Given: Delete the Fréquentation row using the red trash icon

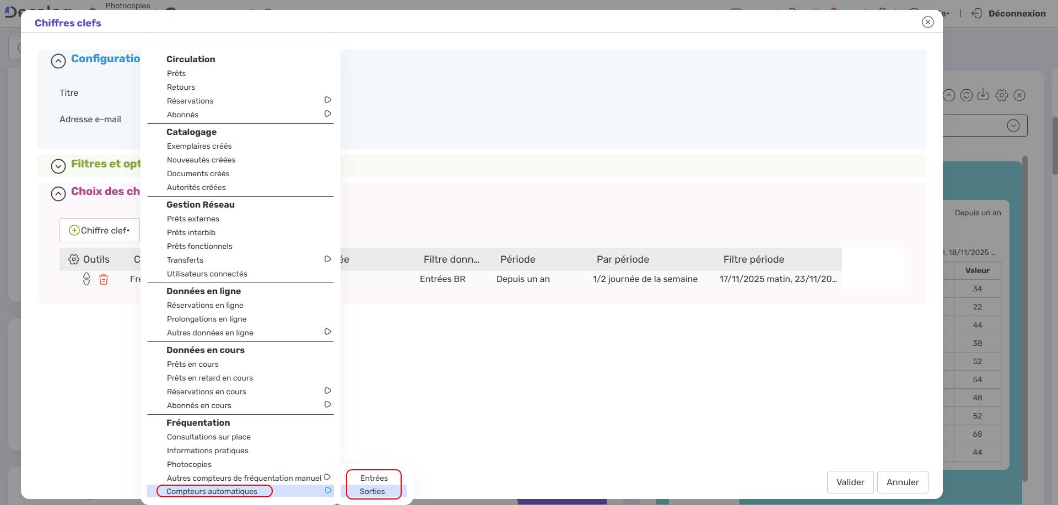Looking at the screenshot, I should (104, 279).
